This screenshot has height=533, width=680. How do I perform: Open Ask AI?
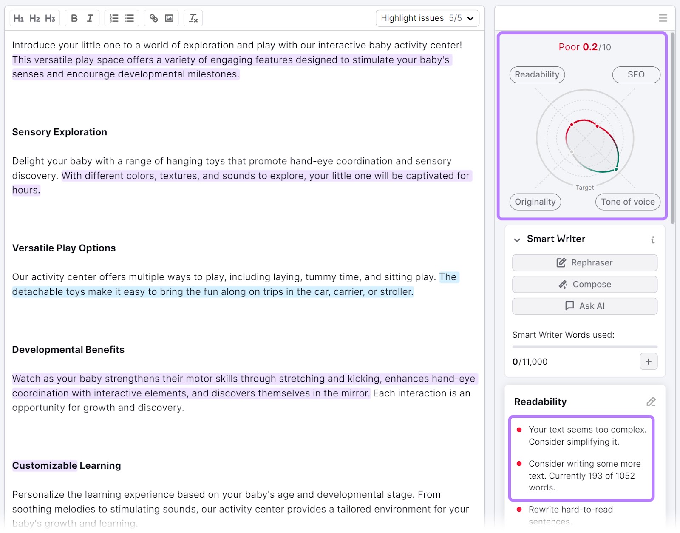click(x=585, y=306)
